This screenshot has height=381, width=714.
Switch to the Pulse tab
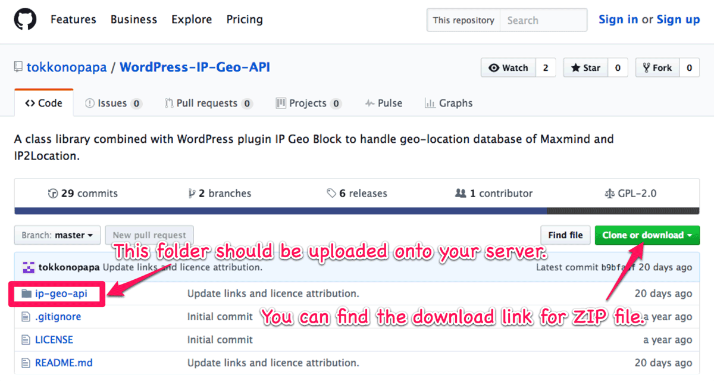click(384, 103)
